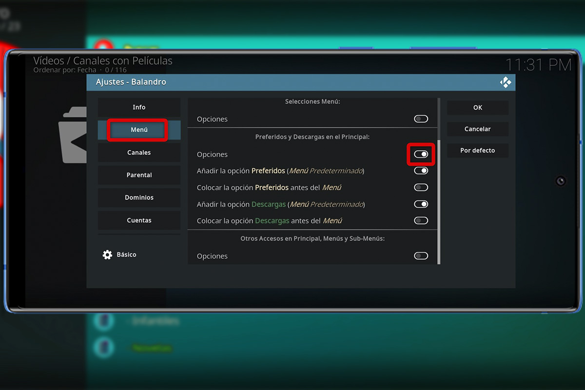Toggle Opciones under Otros Accesos
The width and height of the screenshot is (585, 390).
tap(420, 255)
